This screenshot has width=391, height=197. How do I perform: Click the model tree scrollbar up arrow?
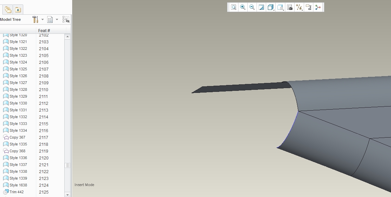[x=67, y=37]
